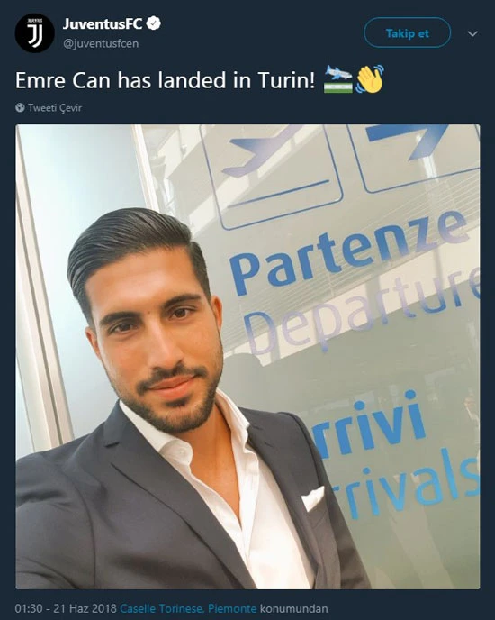Click the airplane landing emoji
Screen dimensions: 495x620
tap(338, 79)
